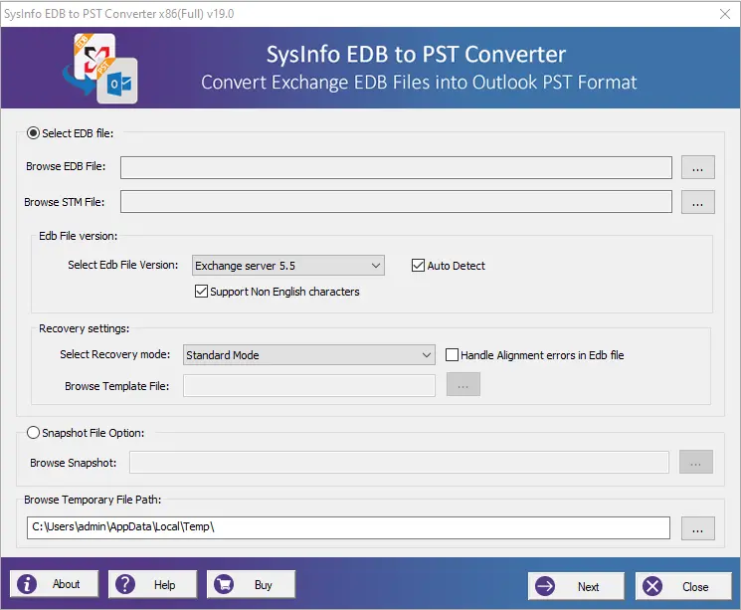Click the Buy shopping cart icon
The image size is (741, 610).
point(225,584)
